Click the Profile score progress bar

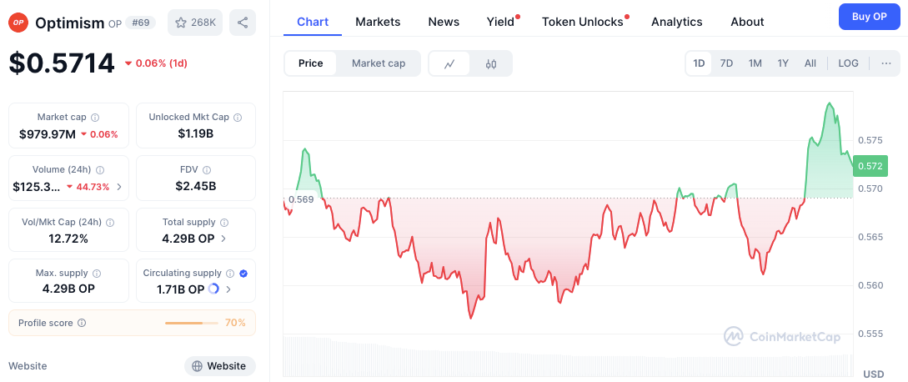(191, 323)
